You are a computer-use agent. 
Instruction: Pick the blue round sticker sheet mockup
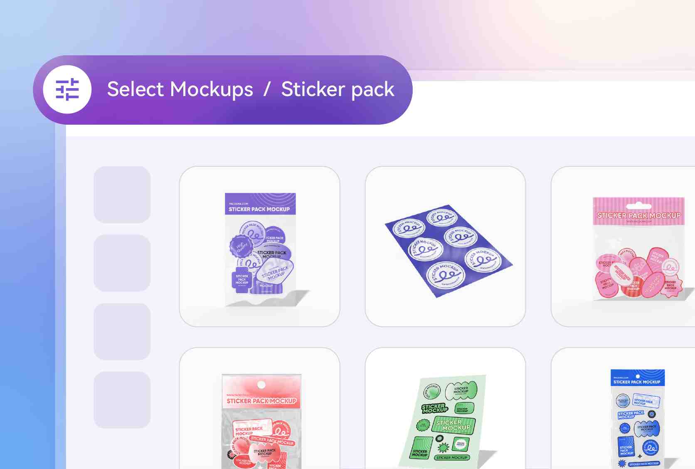446,247
